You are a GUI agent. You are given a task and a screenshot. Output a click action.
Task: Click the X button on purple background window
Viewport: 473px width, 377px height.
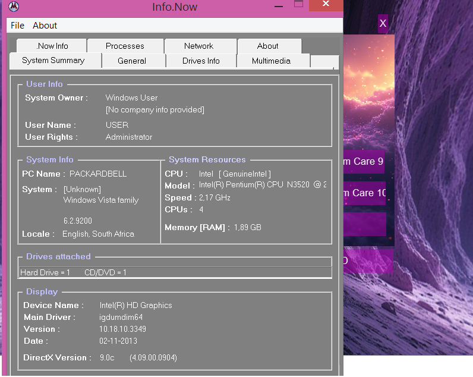coord(383,23)
